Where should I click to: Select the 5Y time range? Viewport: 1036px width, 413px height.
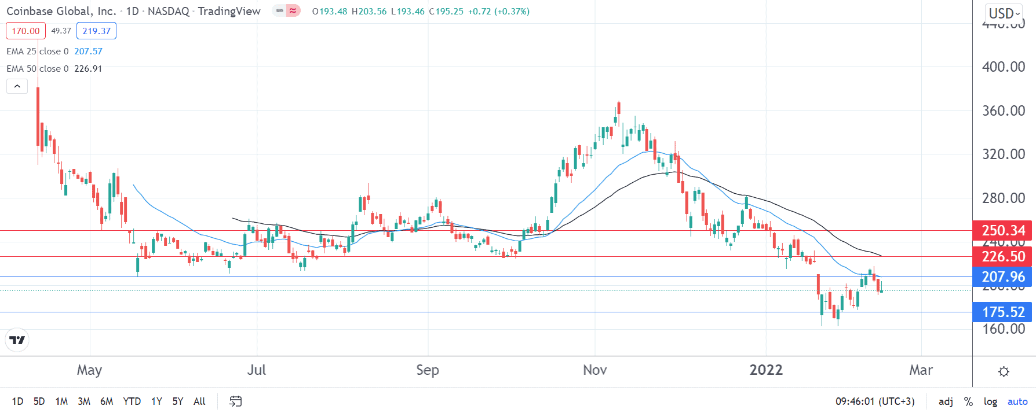(x=177, y=401)
